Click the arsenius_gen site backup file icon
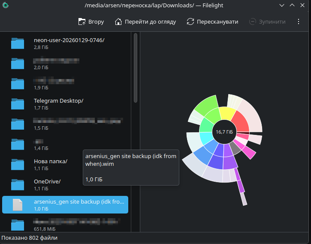 18,204
